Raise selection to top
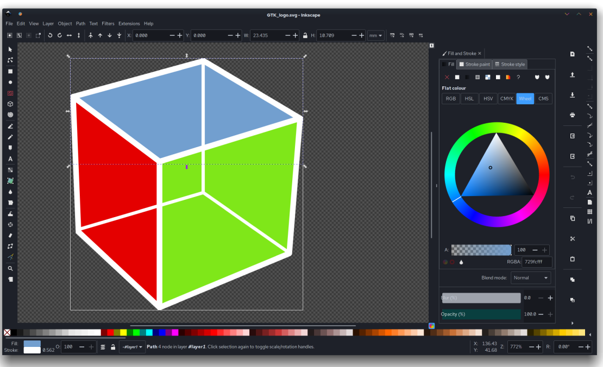The height and width of the screenshot is (367, 603). coord(90,35)
